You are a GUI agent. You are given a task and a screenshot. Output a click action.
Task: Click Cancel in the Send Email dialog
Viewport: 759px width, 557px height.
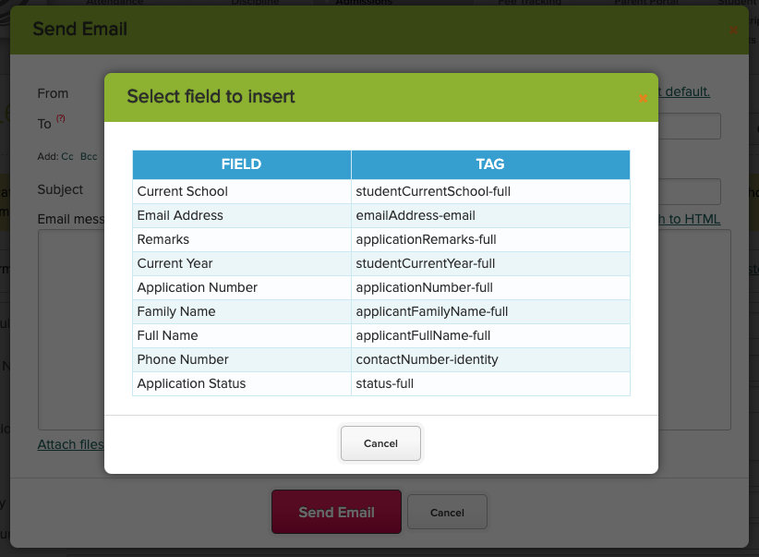pyautogui.click(x=447, y=512)
